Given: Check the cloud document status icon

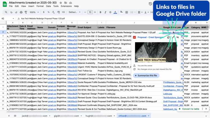Looking at the screenshot, I should (71, 3).
